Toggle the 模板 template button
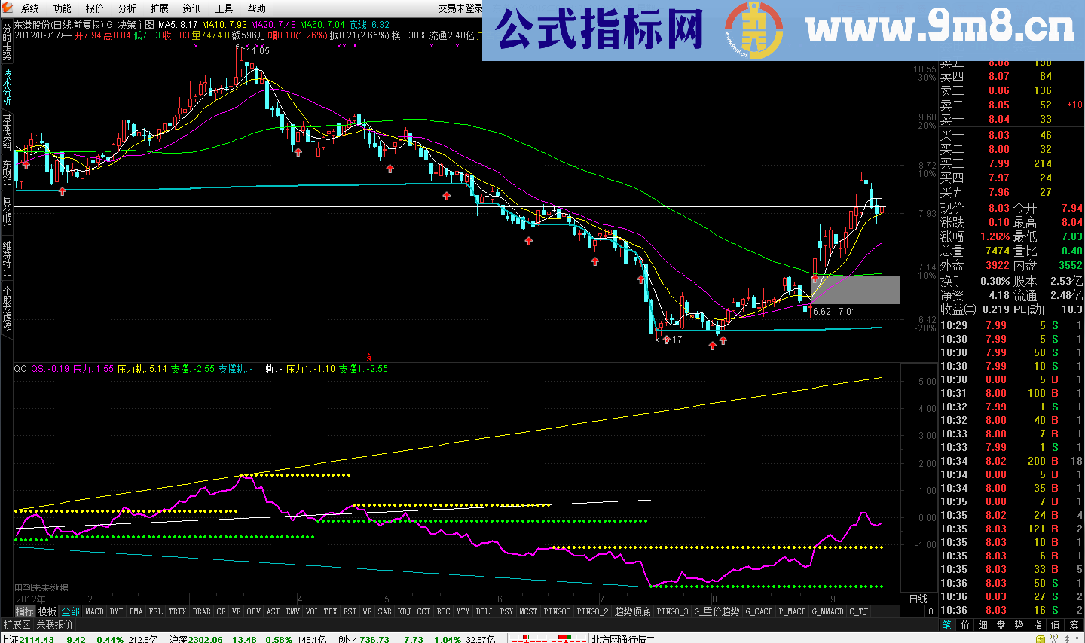Image resolution: width=1085 pixels, height=643 pixels. tap(47, 611)
